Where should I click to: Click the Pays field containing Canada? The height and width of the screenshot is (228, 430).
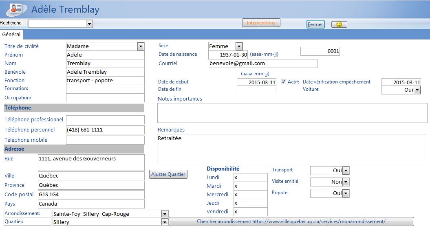(91, 204)
